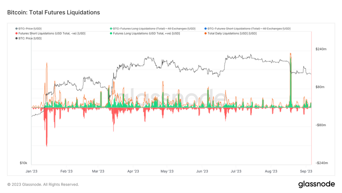This screenshot has height=193, width=342.
Task: Click the dark BTC Price legend dot
Action: pos(16,38)
